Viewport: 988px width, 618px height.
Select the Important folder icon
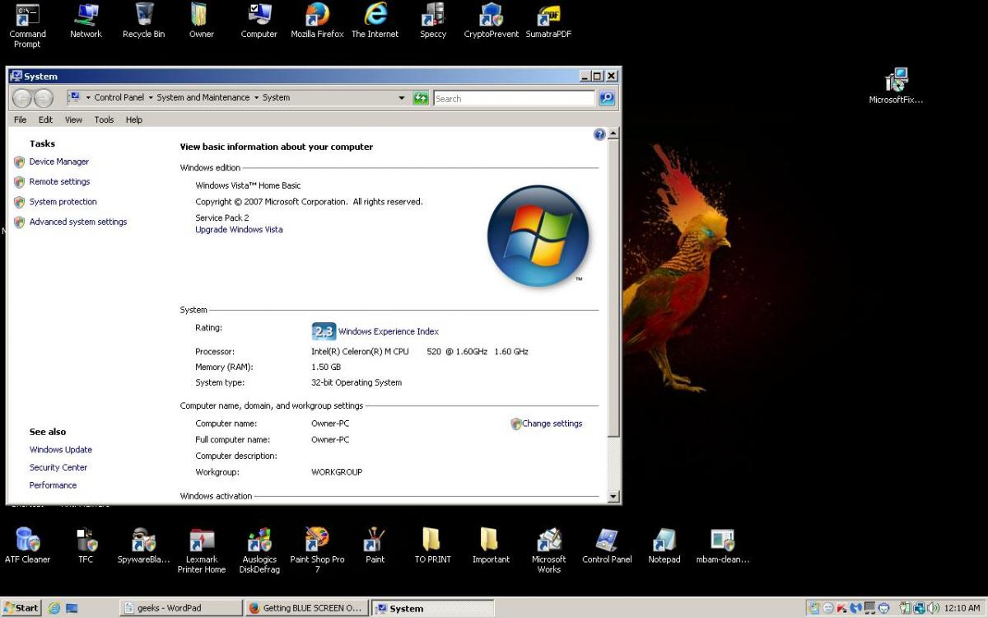(x=491, y=545)
